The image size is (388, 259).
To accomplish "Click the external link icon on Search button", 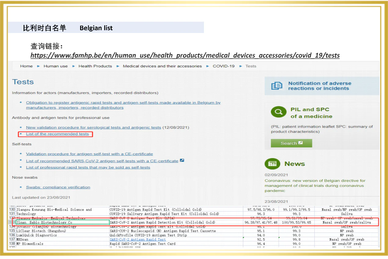I will pyautogui.click(x=301, y=143).
